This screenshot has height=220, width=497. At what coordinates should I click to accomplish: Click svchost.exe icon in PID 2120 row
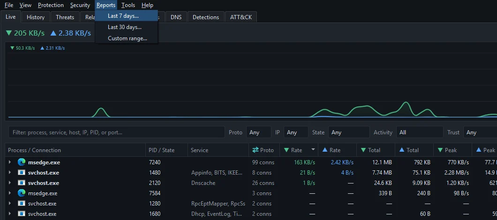click(x=21, y=183)
